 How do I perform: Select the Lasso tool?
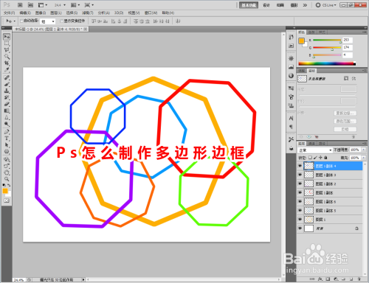[x=7, y=50]
